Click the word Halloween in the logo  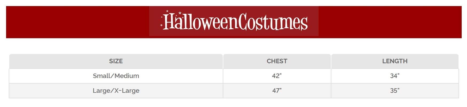tap(200, 22)
